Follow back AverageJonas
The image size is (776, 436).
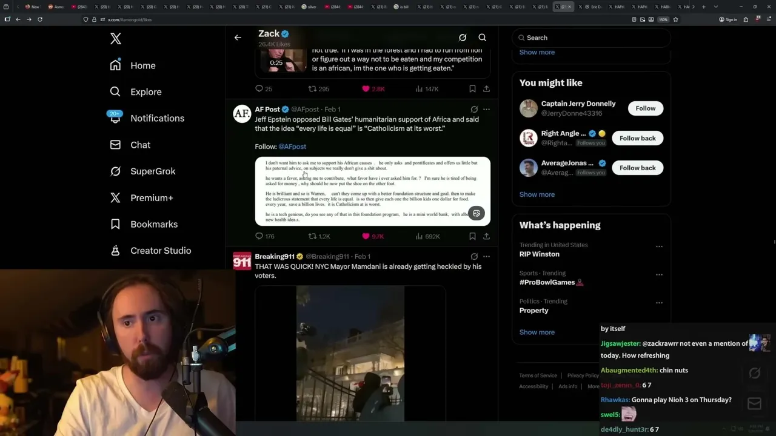[x=638, y=168]
